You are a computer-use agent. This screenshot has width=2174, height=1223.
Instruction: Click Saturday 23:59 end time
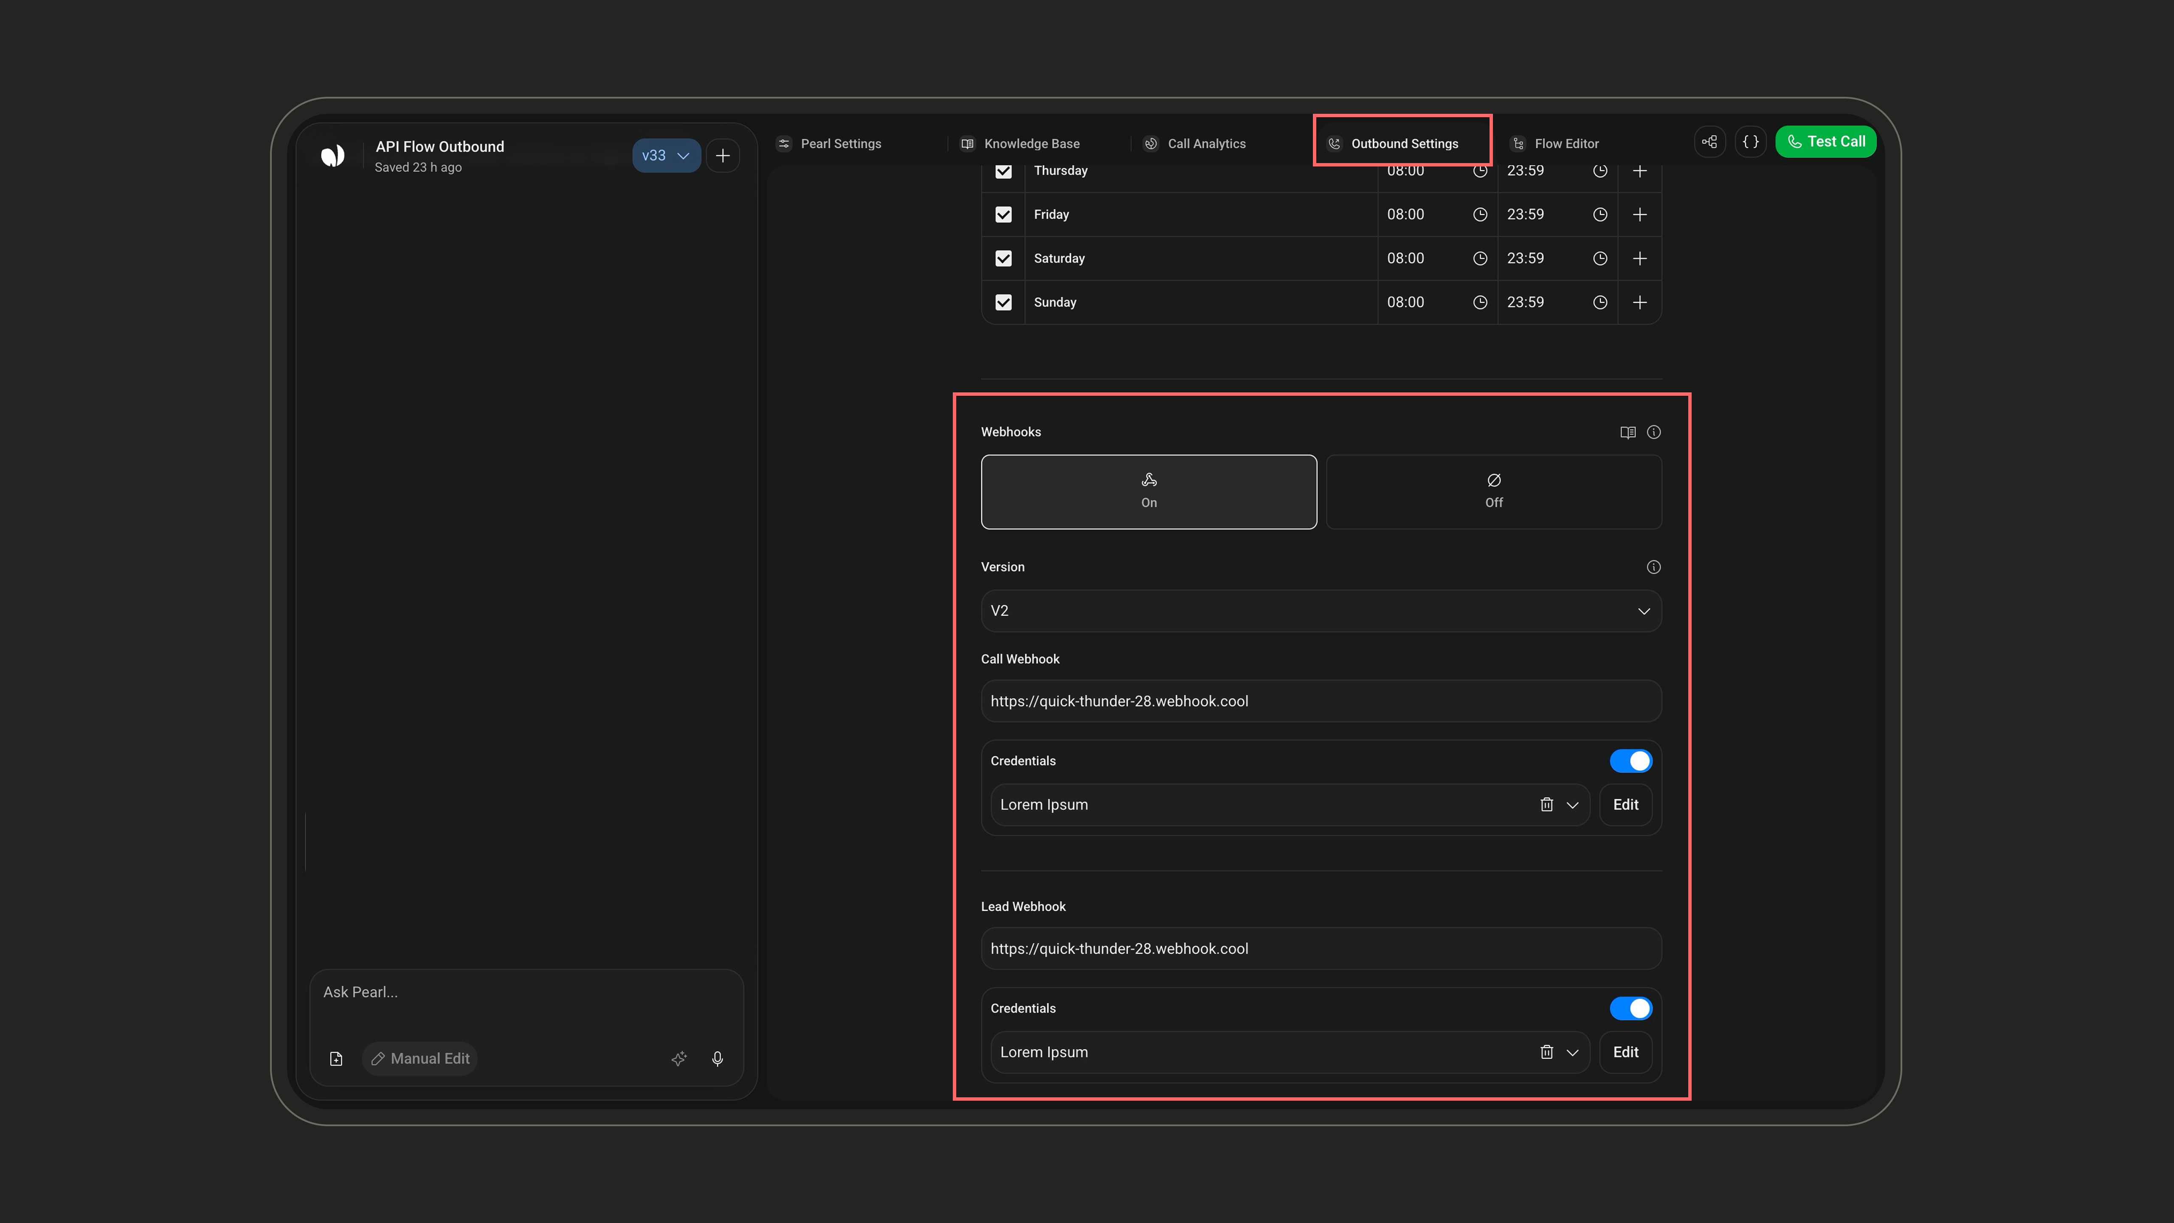point(1525,258)
